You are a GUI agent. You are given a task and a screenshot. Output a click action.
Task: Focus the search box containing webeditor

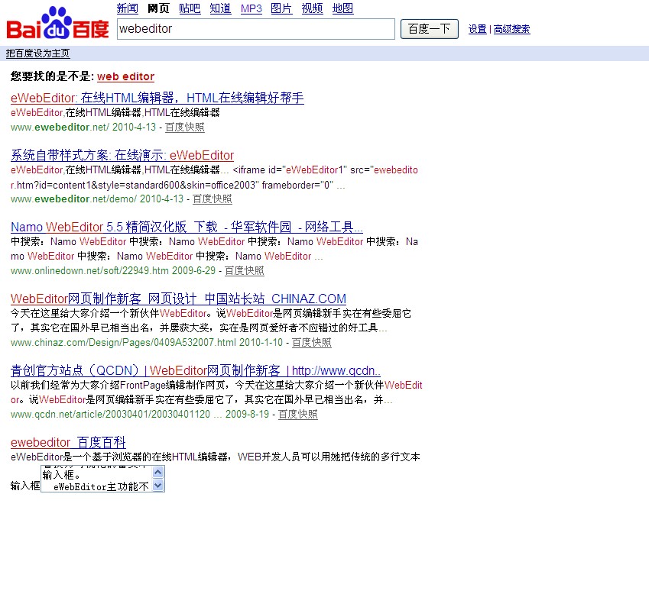click(x=256, y=29)
